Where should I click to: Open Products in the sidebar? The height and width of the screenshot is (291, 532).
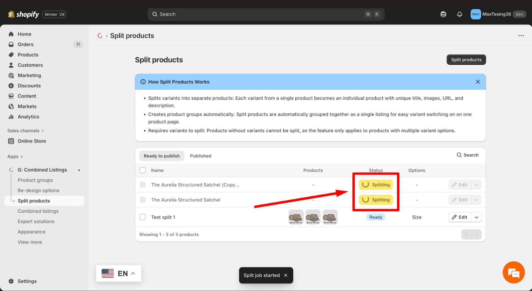point(28,55)
